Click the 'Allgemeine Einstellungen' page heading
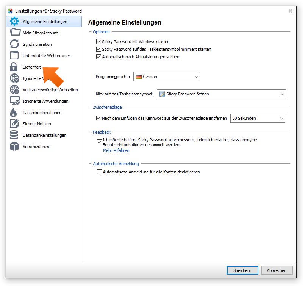 pos(125,22)
